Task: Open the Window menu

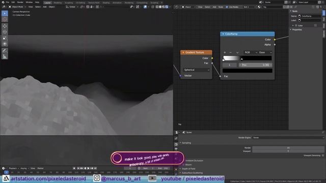Action: tap(29, 2)
